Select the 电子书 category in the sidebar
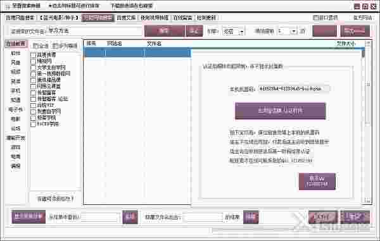This screenshot has width=380, height=241. 15,109
